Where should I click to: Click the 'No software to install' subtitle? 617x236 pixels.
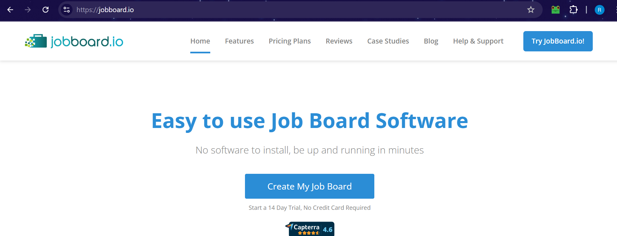309,150
